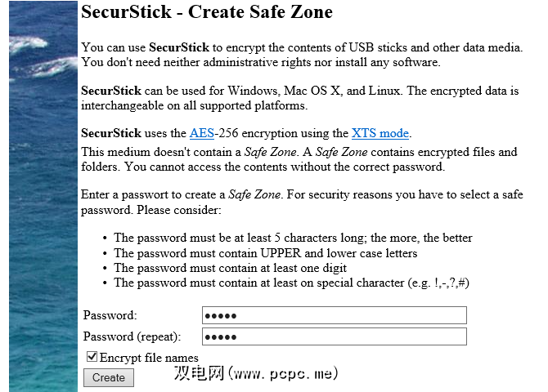Click the "This medium doesn't contain" paragraph

pyautogui.click(x=299, y=159)
